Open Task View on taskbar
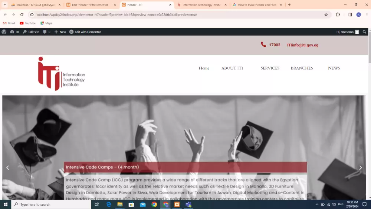371x209 pixels. click(97, 205)
